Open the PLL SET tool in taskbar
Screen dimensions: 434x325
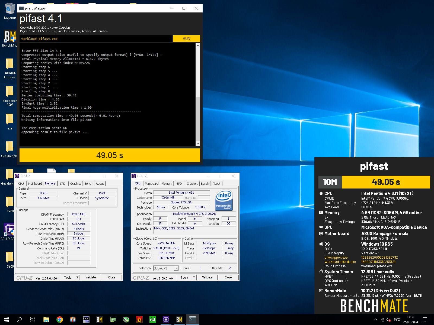point(86,320)
